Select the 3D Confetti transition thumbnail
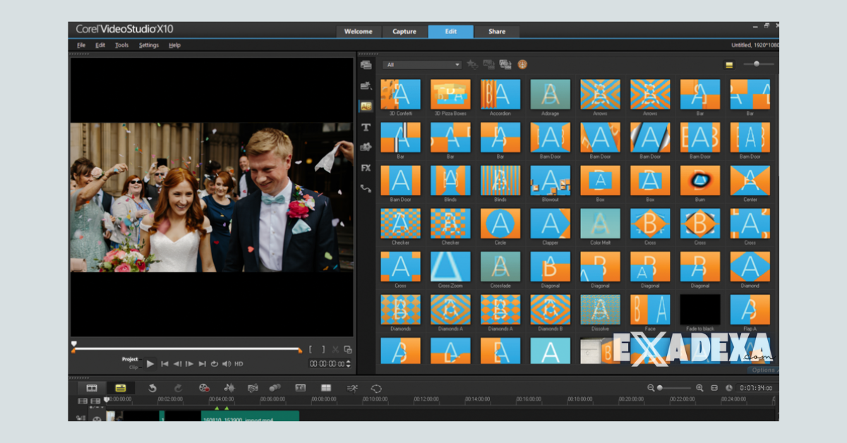 point(400,94)
